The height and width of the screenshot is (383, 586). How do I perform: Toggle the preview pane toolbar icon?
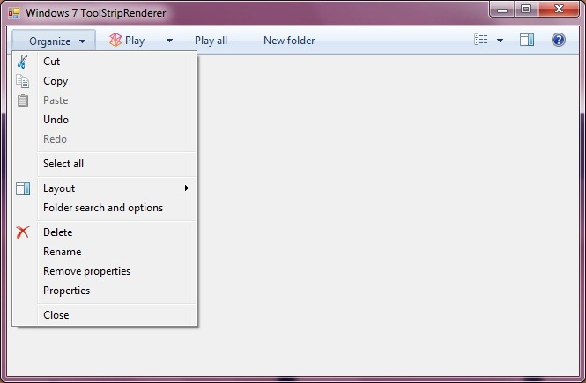pos(527,40)
